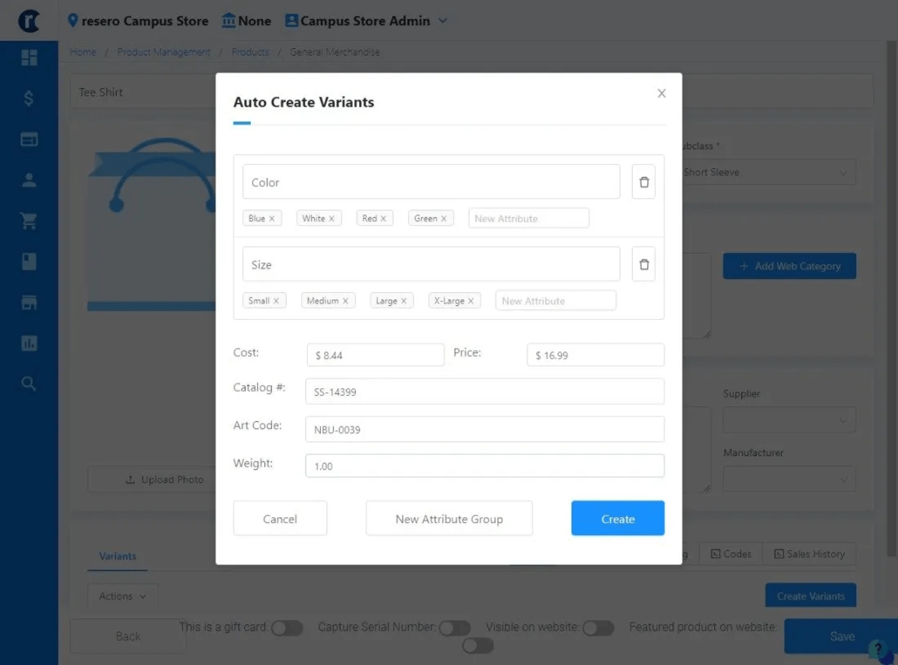Viewport: 898px width, 665px height.
Task: Click inside the Art Code input field
Action: (484, 429)
